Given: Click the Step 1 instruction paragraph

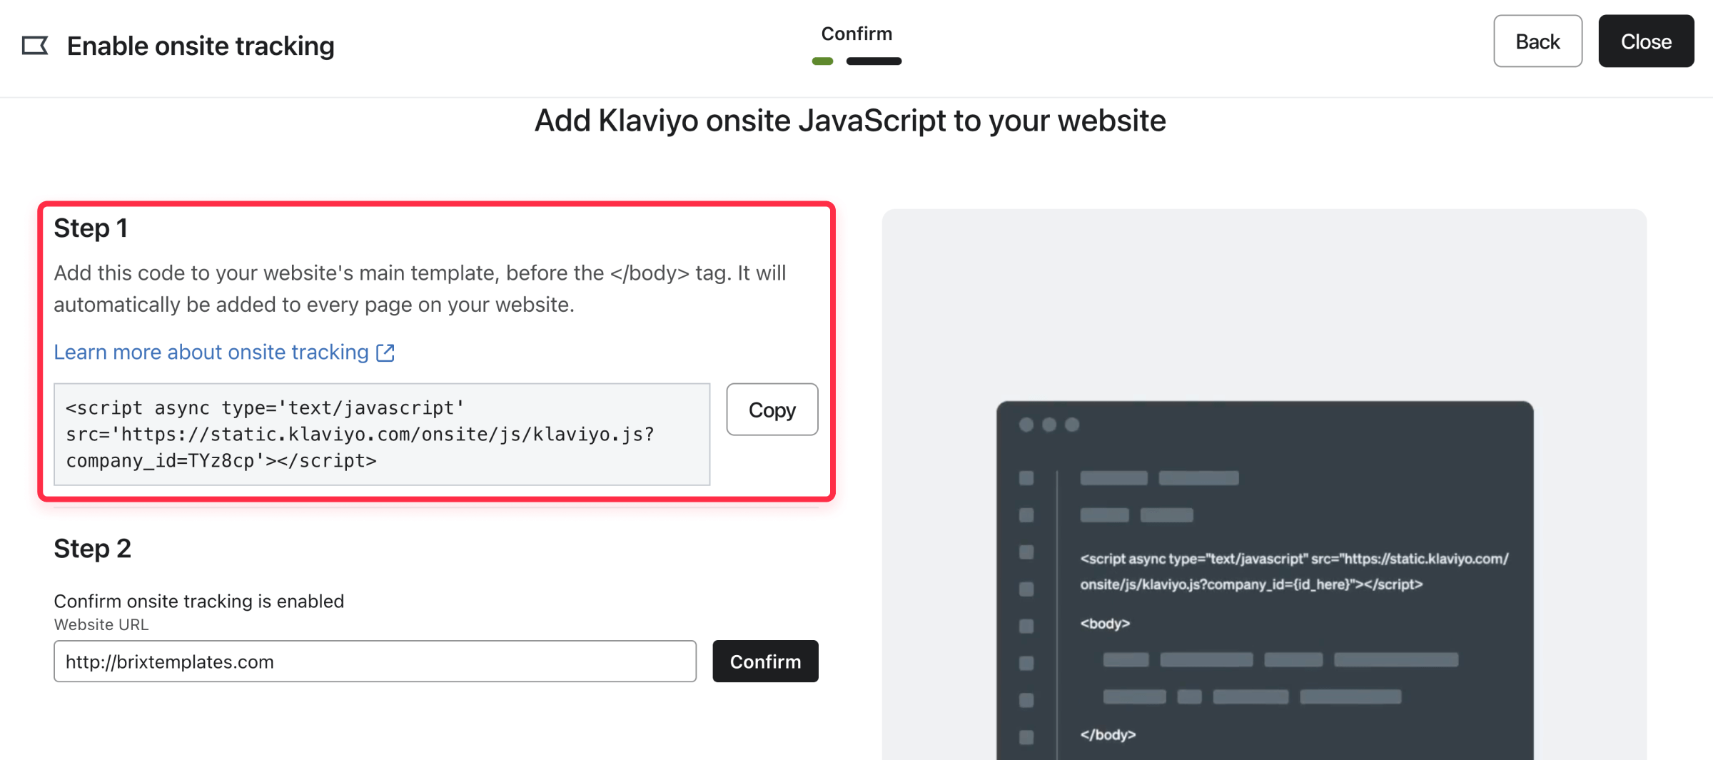Looking at the screenshot, I should (420, 289).
